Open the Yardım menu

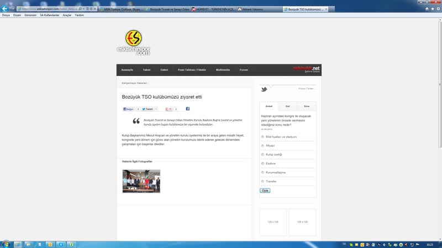coord(80,15)
